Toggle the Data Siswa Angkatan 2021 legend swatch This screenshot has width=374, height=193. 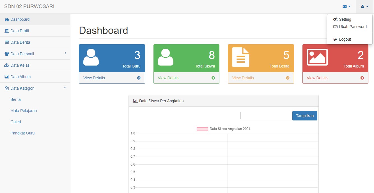point(202,129)
